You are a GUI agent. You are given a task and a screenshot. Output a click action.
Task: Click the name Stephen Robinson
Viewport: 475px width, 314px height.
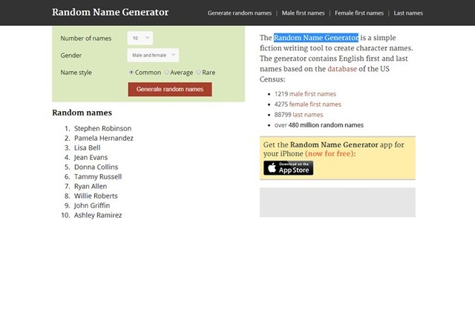(x=102, y=128)
